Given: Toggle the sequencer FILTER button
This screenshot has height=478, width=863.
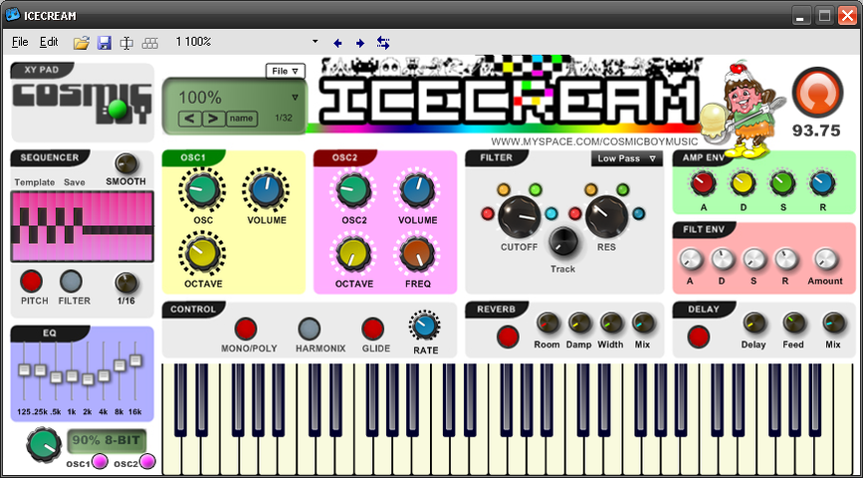Looking at the screenshot, I should pyautogui.click(x=71, y=282).
